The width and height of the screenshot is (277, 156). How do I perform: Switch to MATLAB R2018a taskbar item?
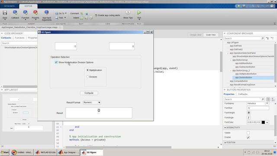(45, 152)
